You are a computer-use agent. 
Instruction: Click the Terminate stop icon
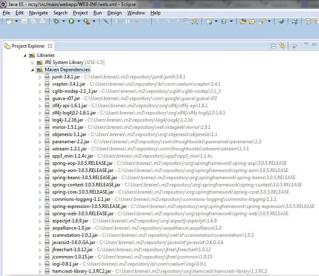click(137, 21)
